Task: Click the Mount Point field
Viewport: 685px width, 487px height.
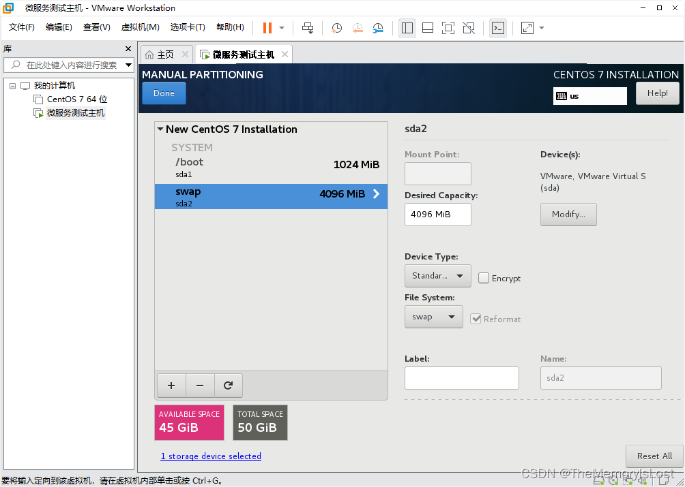Action: pos(438,174)
